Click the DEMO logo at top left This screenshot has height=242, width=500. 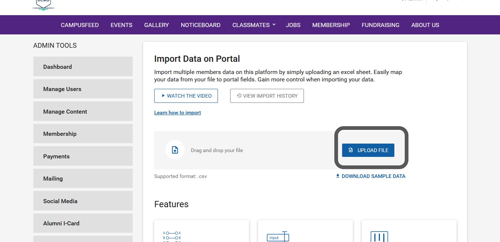[x=43, y=4]
